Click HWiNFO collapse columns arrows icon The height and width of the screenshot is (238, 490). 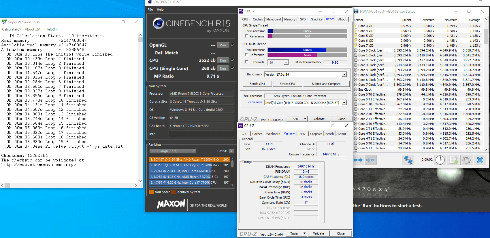pyautogui.click(x=370, y=160)
